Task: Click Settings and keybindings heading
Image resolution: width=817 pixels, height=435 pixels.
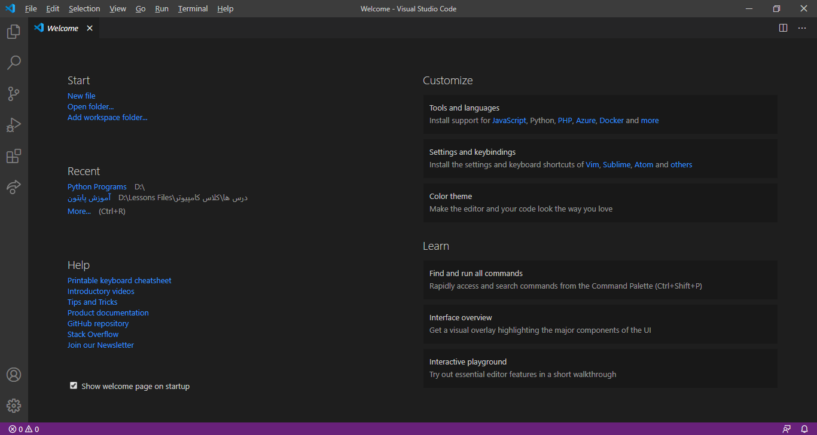Action: 472,152
